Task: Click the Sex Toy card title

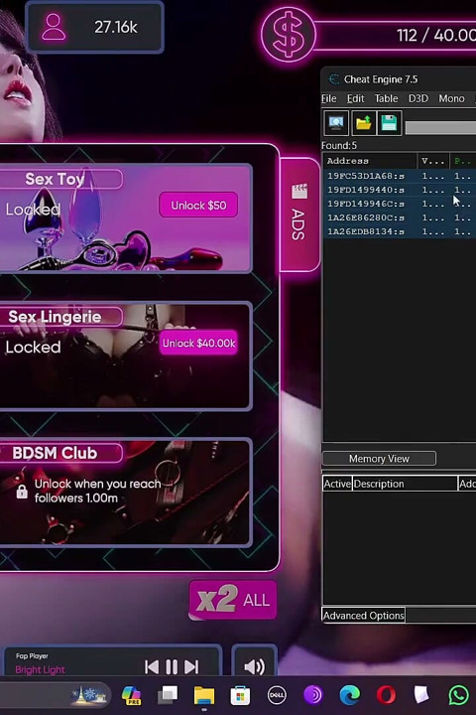Action: [x=56, y=179]
